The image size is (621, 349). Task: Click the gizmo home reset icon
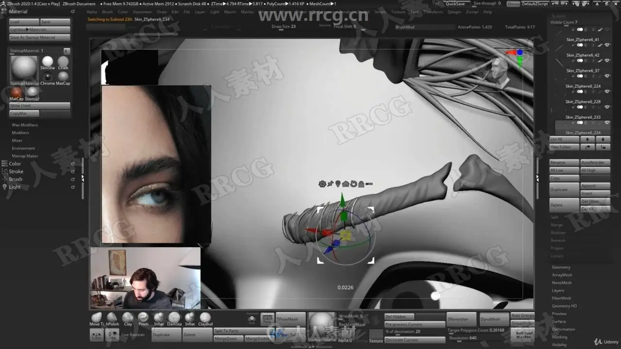[x=345, y=184]
